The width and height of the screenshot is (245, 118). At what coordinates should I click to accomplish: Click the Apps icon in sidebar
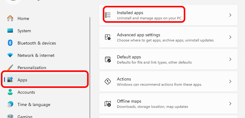click(10, 80)
